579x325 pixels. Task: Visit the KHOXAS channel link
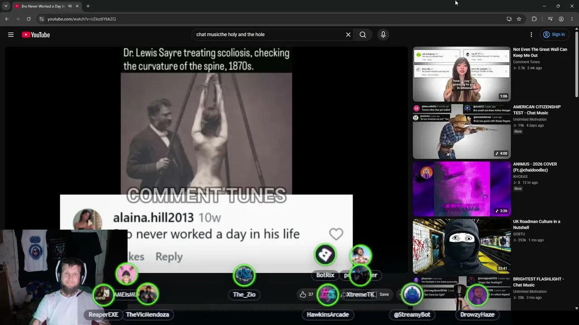520,176
